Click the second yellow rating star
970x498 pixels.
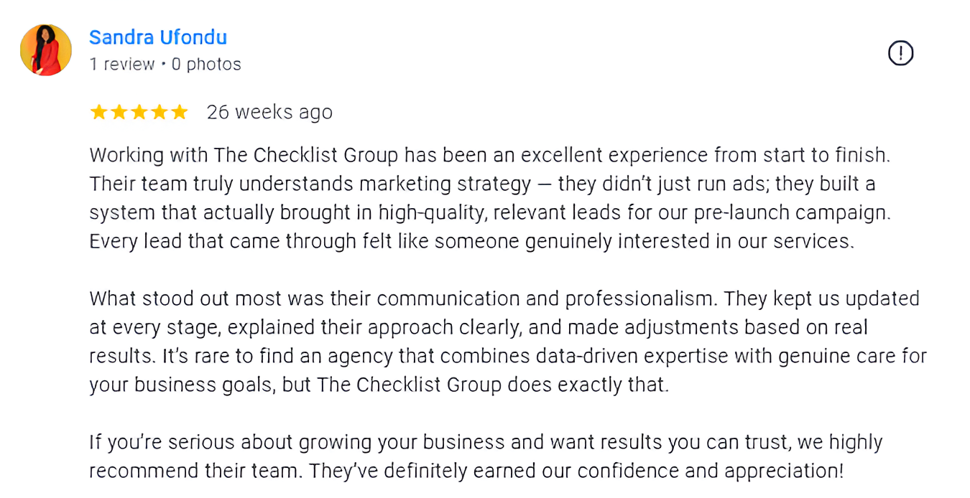(x=119, y=112)
